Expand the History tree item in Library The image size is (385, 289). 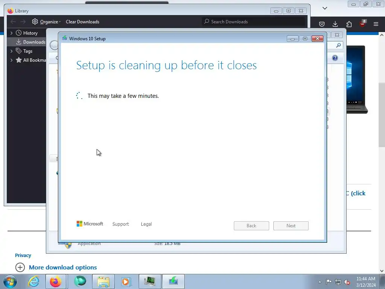point(11,33)
